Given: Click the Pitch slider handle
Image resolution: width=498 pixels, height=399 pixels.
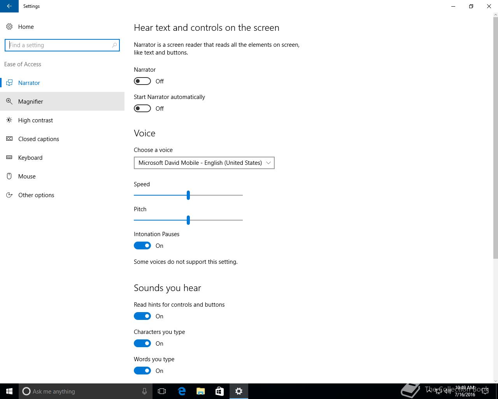Looking at the screenshot, I should pyautogui.click(x=188, y=220).
